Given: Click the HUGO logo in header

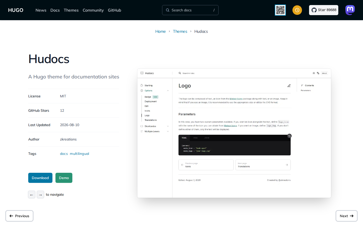Looking at the screenshot, I should tap(16, 10).
